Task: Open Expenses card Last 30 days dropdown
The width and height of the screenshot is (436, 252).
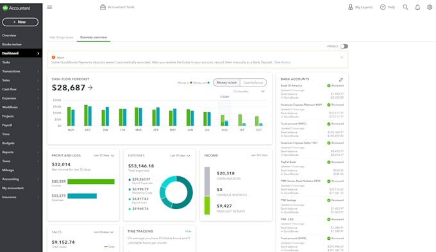Action: pos(180,155)
